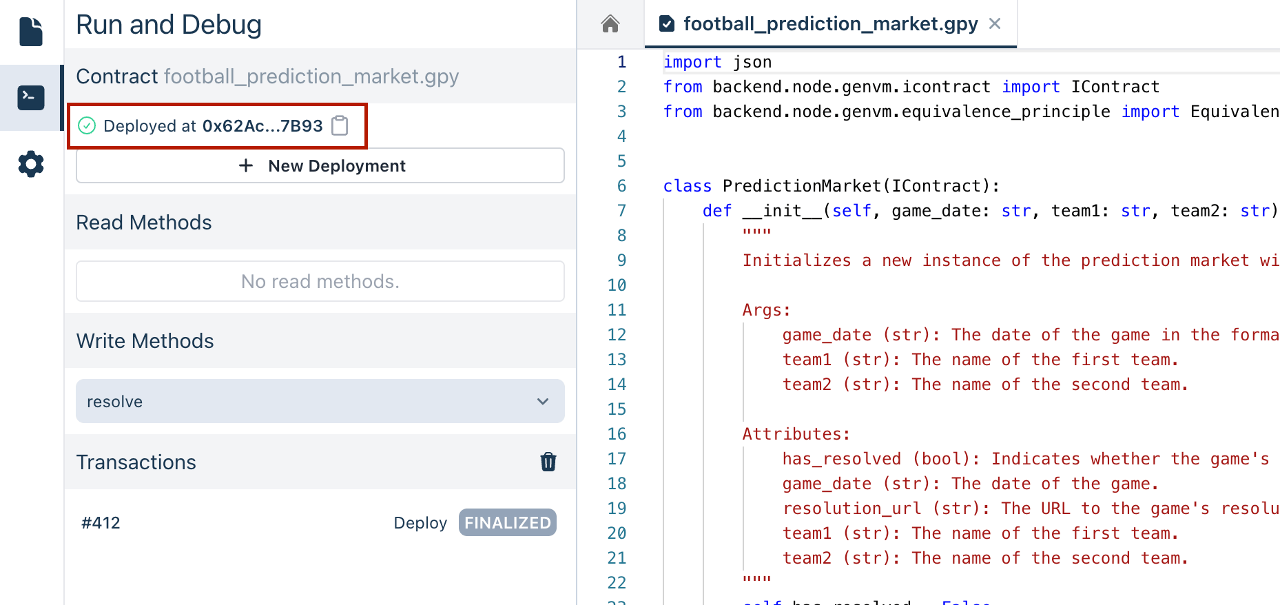Go to the home tab icon
Image resolution: width=1280 pixels, height=605 pixels.
(610, 24)
